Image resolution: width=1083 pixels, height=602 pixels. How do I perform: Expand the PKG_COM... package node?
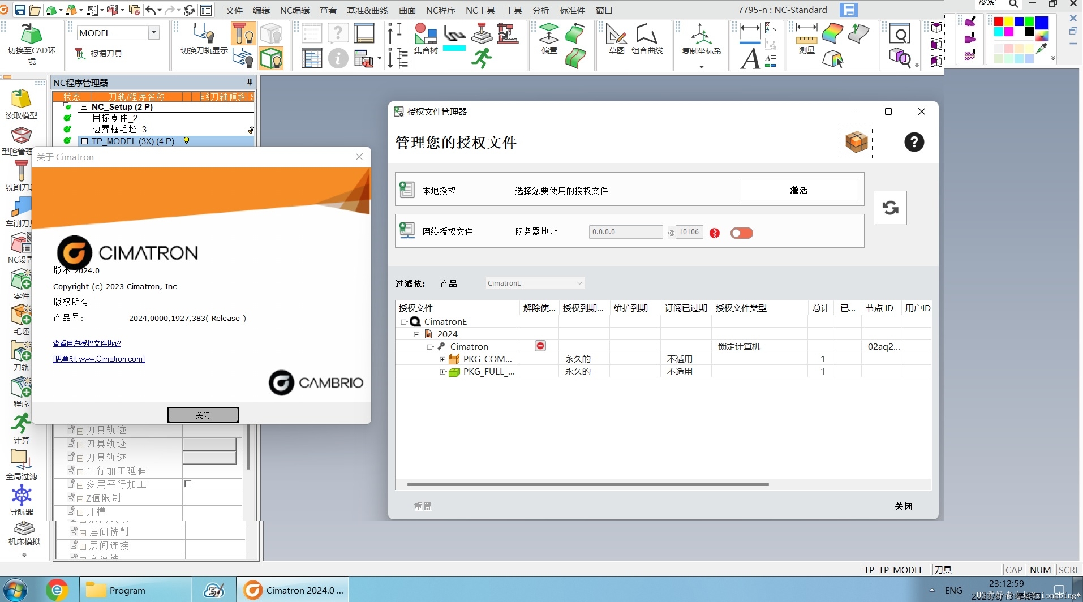442,359
